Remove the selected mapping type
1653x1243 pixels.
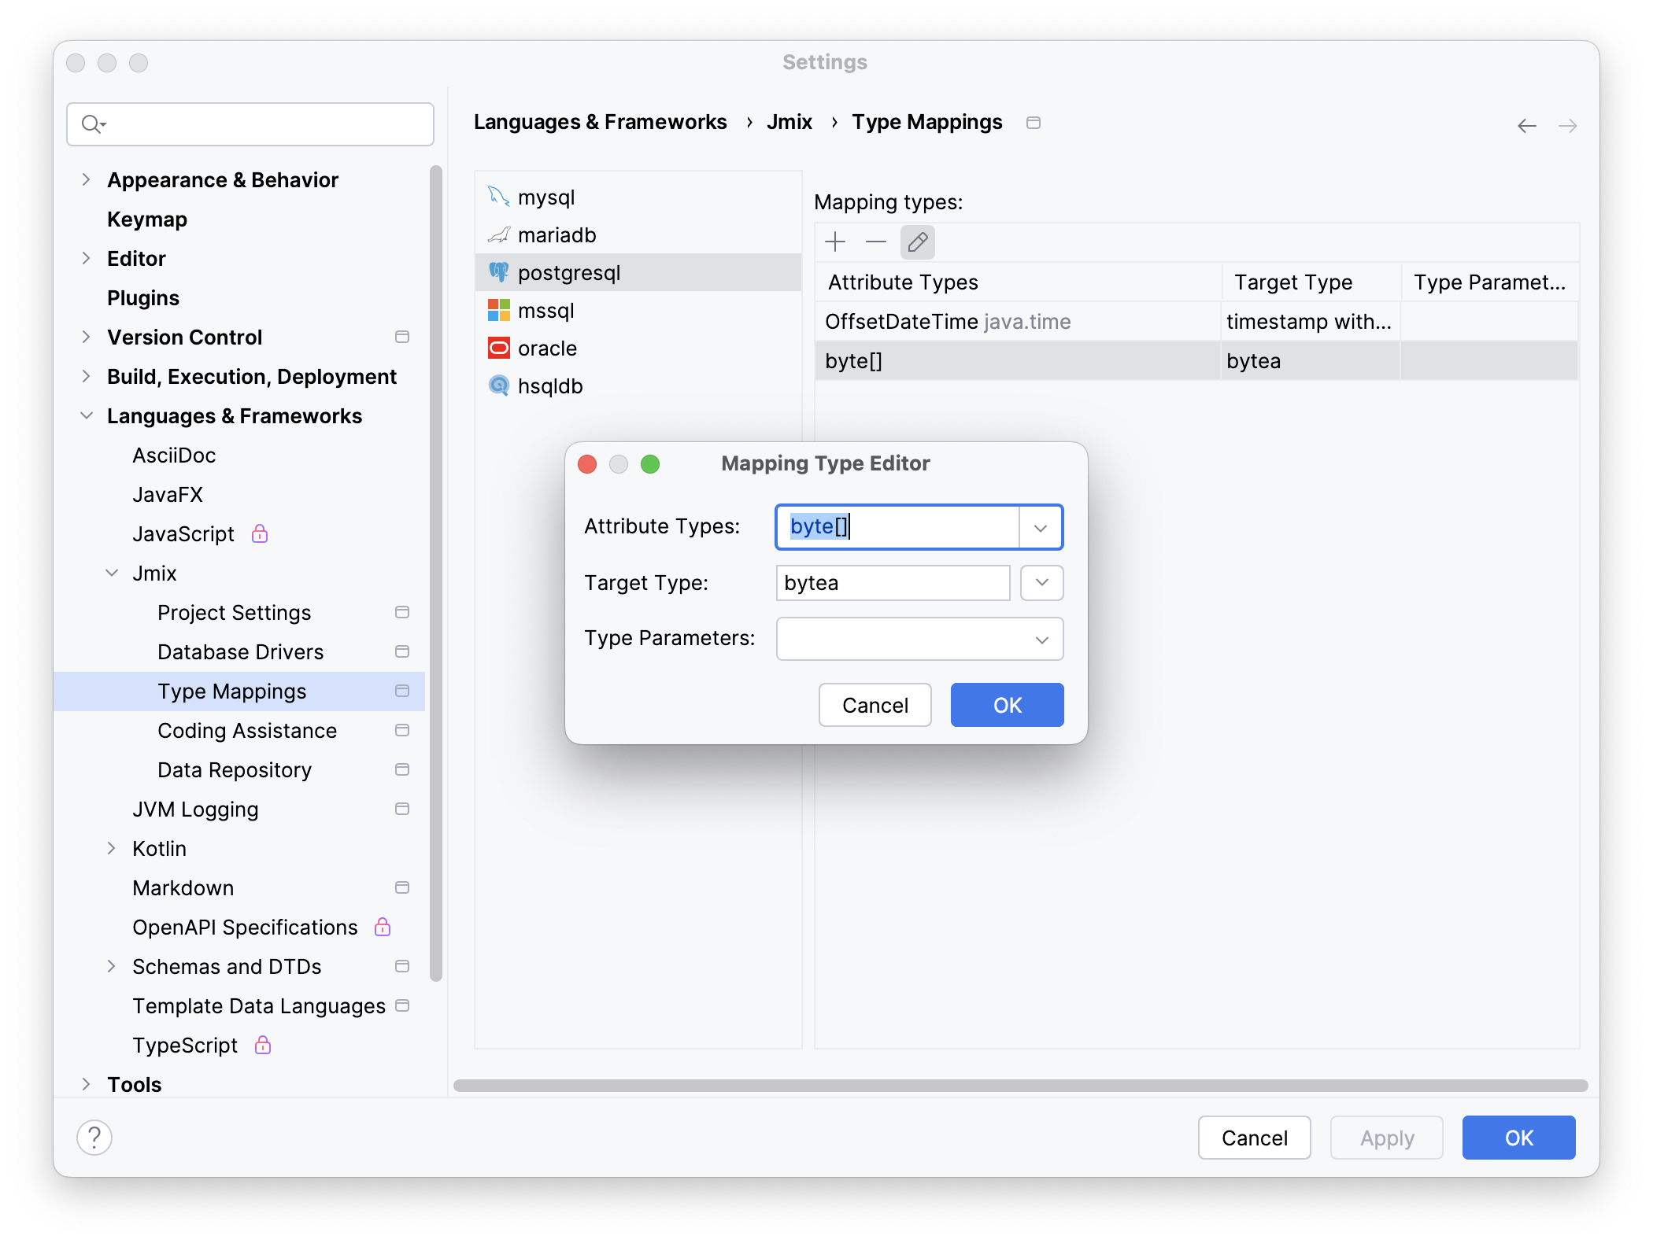[x=875, y=242]
